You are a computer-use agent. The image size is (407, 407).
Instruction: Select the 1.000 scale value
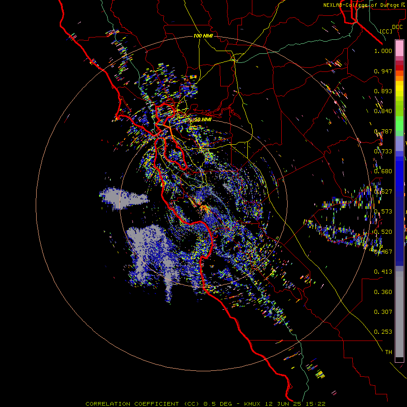point(383,51)
